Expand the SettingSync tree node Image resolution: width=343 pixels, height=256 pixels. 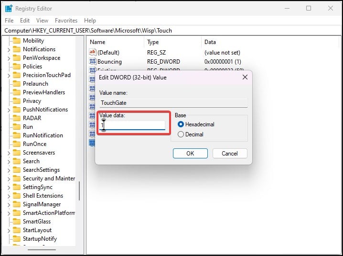click(9, 188)
